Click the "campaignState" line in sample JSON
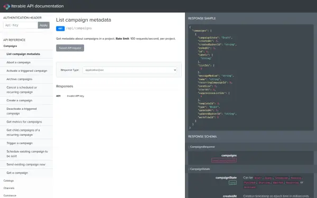 (x=215, y=37)
